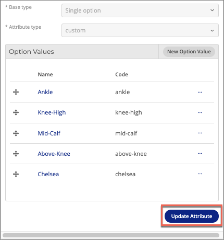Screen dimensions: 224x240
Task: Click the move handle icon for Chelsea
Action: tap(16, 174)
